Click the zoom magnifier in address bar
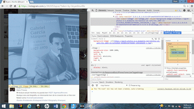Image resolution: width=194 pixels, height=109 pixels. pyautogui.click(x=185, y=6)
